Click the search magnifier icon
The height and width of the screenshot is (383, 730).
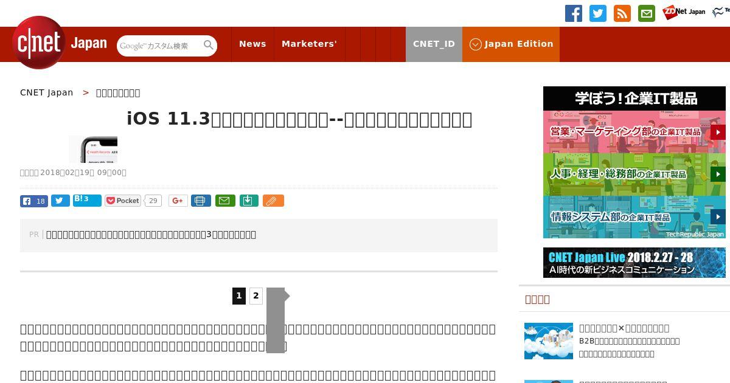tap(209, 45)
